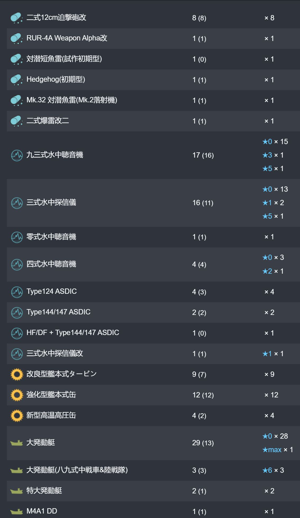Click the turbine icon beside 改良型艦本式タービン
This screenshot has width=300, height=518.
click(x=17, y=374)
